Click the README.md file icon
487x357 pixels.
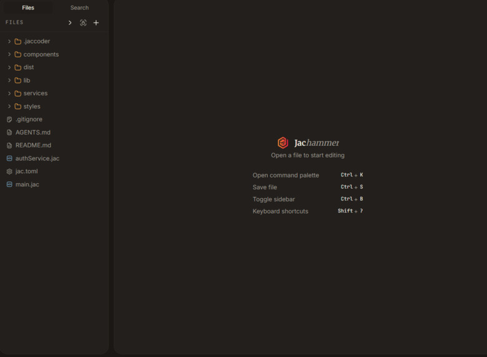coord(9,145)
